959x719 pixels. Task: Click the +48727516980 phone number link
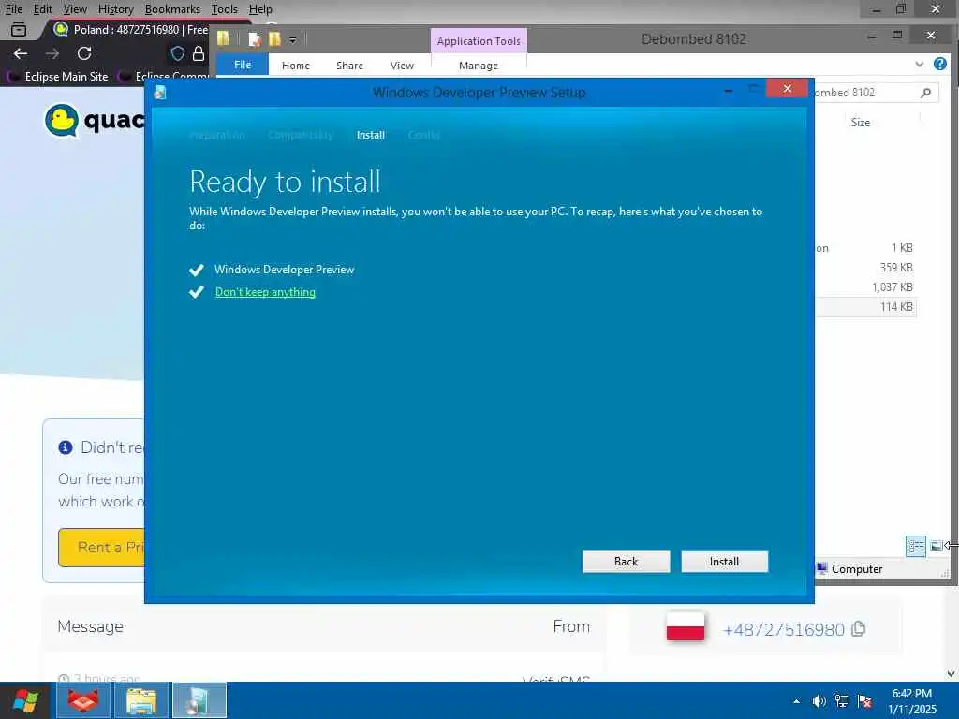784,629
